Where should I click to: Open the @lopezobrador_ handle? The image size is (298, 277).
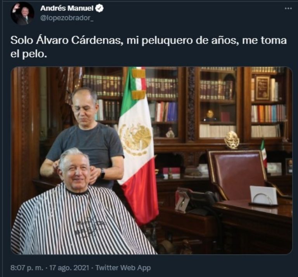click(67, 18)
